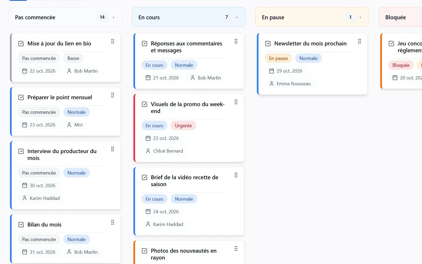Mark Préparer le point mensuel as done
The image size is (422, 264).
(21, 97)
